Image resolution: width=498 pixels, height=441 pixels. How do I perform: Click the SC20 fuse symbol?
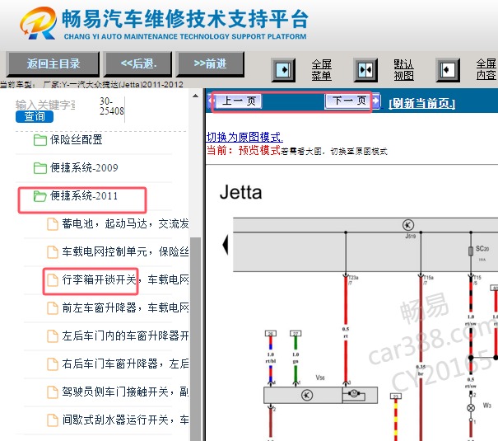point(472,251)
